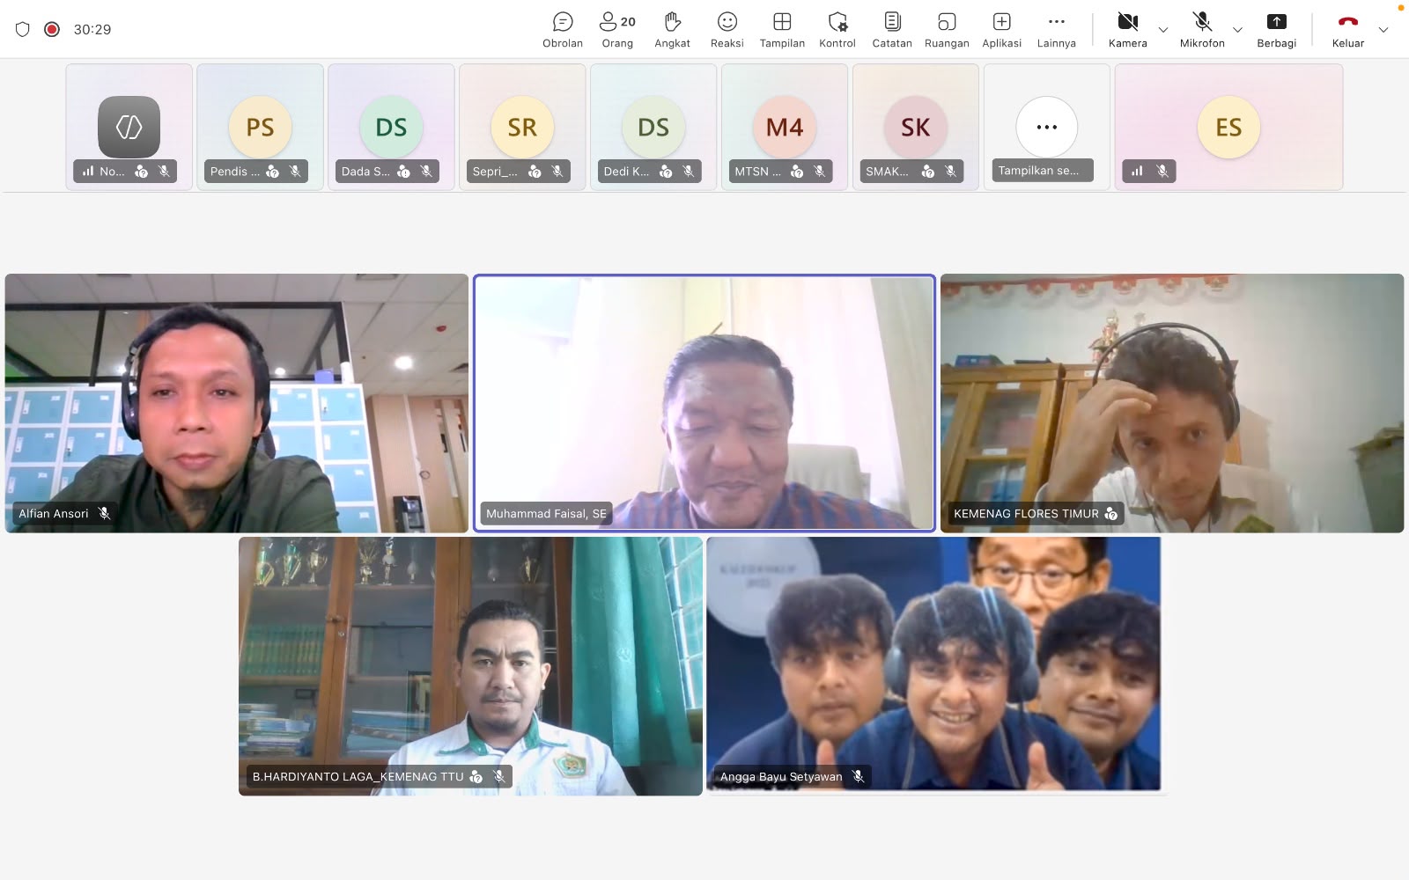Select the ES participant tile
The height and width of the screenshot is (880, 1409).
coord(1228,127)
